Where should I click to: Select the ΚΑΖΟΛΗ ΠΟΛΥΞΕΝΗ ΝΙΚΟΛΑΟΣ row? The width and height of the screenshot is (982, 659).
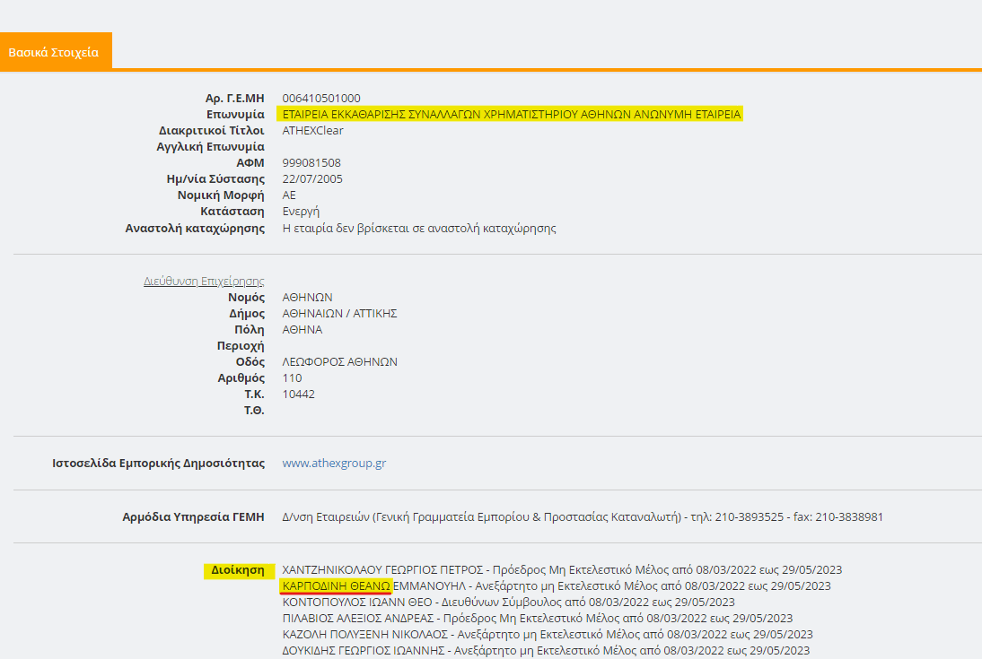point(548,635)
